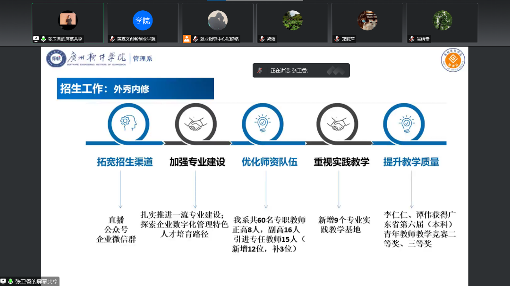Click the 拓宽招生渠道 heading on the slide
510x286 pixels.
(x=125, y=162)
